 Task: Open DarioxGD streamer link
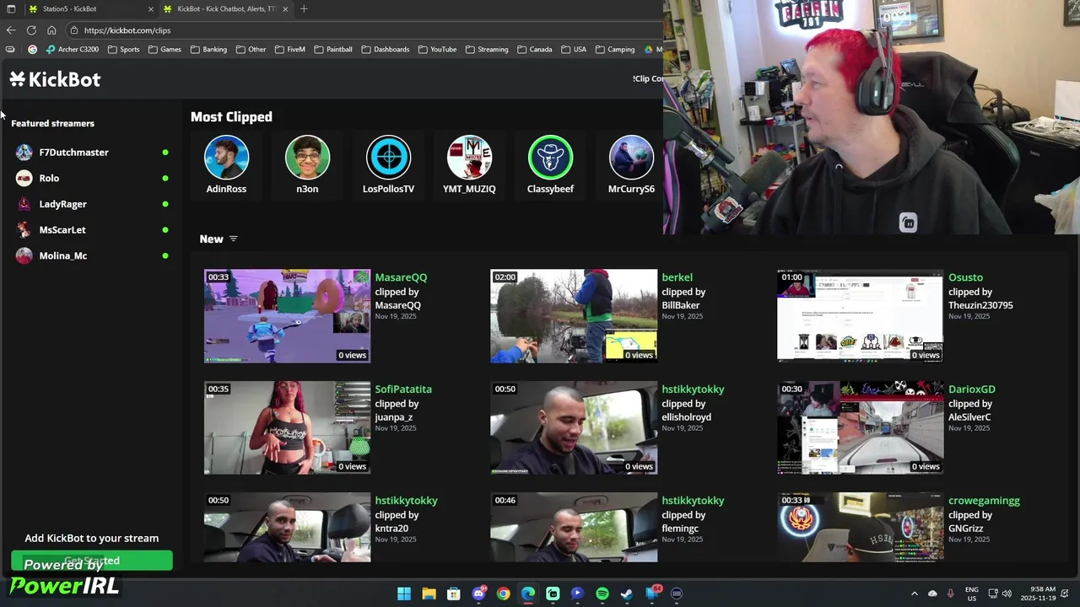(x=971, y=389)
